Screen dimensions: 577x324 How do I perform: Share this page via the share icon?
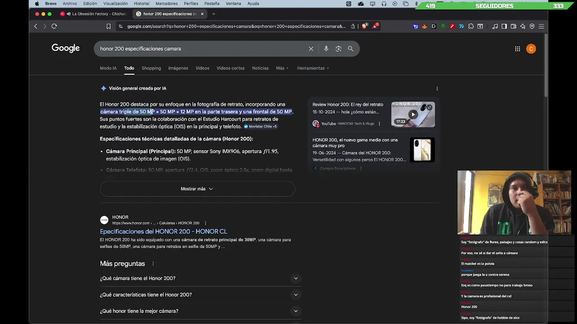pos(353,26)
